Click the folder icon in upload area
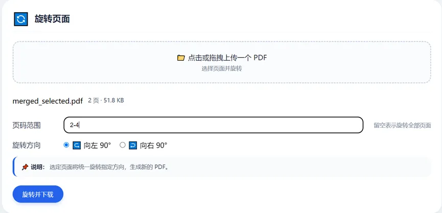442x213 pixels. coord(181,58)
